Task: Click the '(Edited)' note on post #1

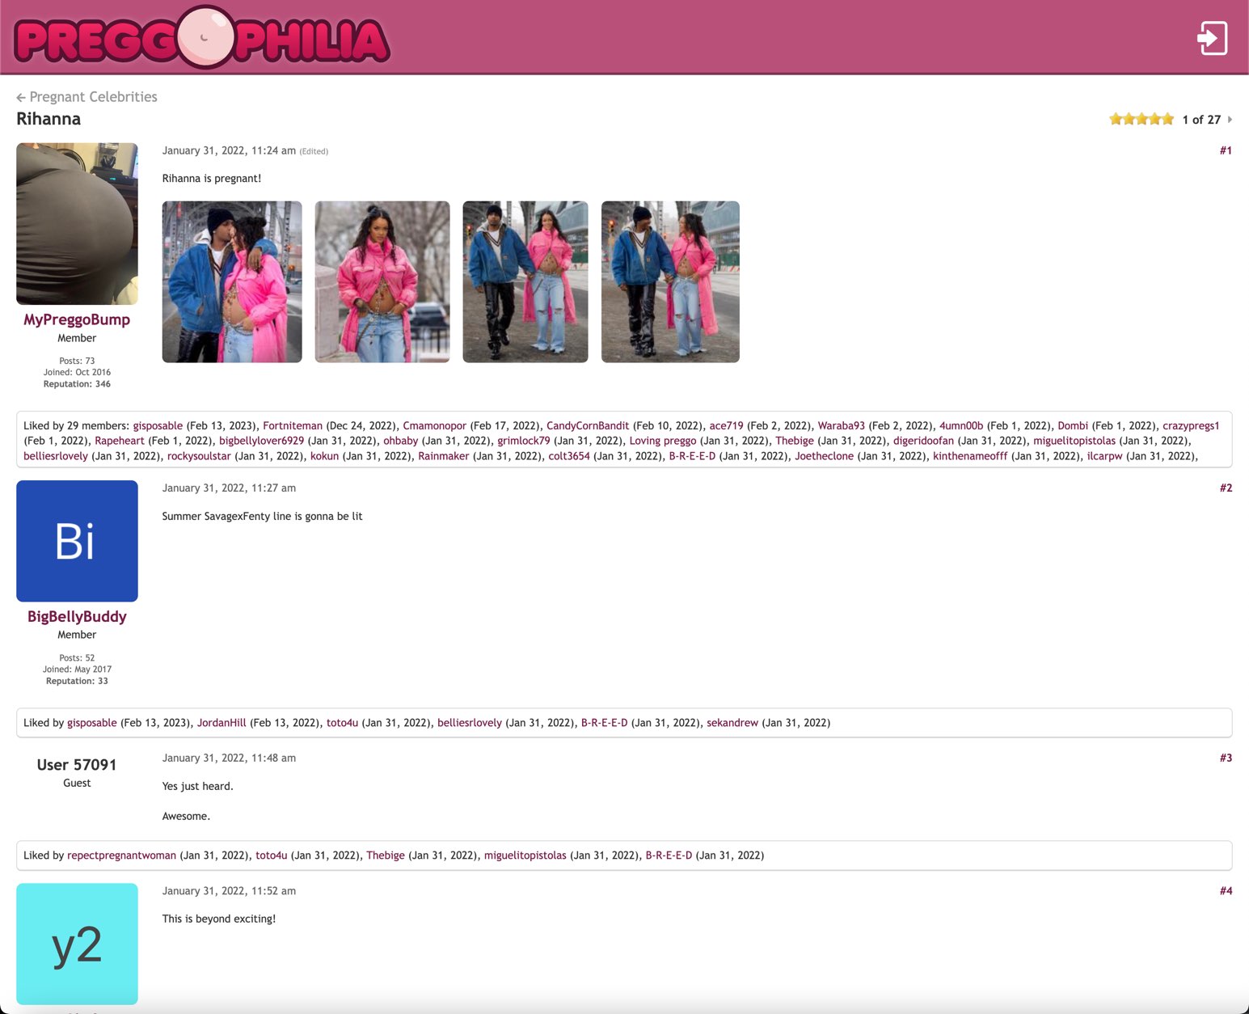Action: pos(314,151)
